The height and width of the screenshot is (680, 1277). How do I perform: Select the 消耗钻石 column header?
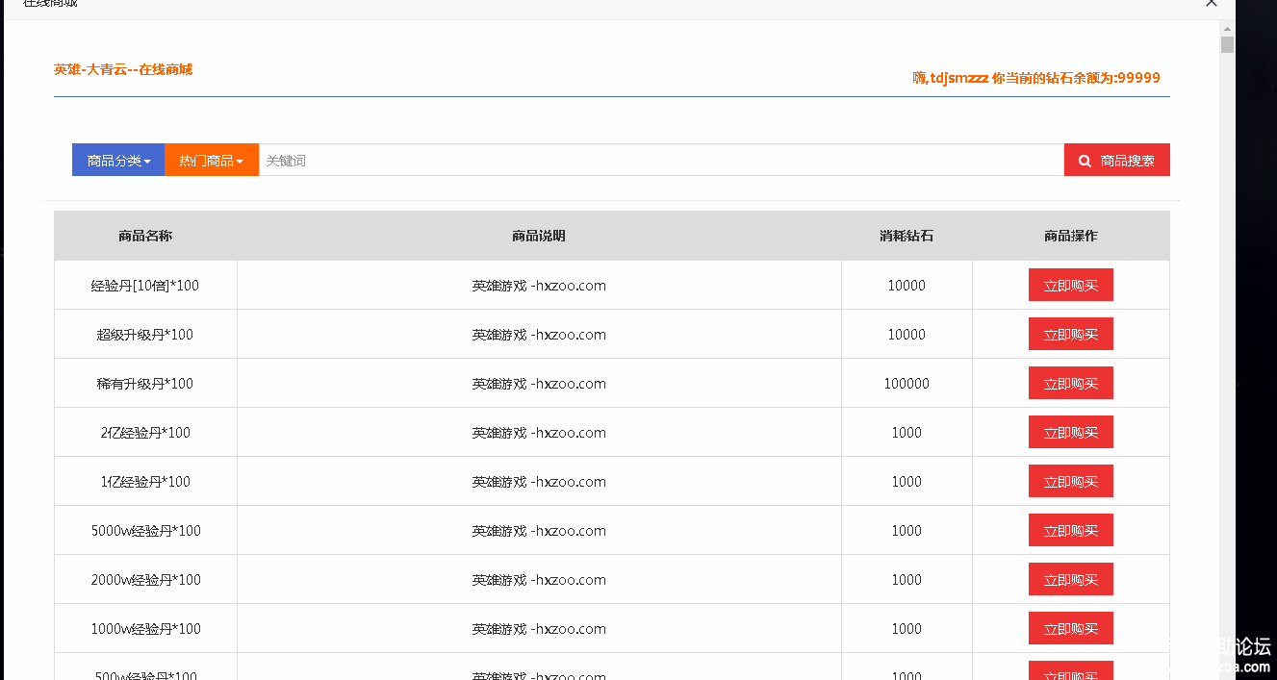click(x=907, y=236)
